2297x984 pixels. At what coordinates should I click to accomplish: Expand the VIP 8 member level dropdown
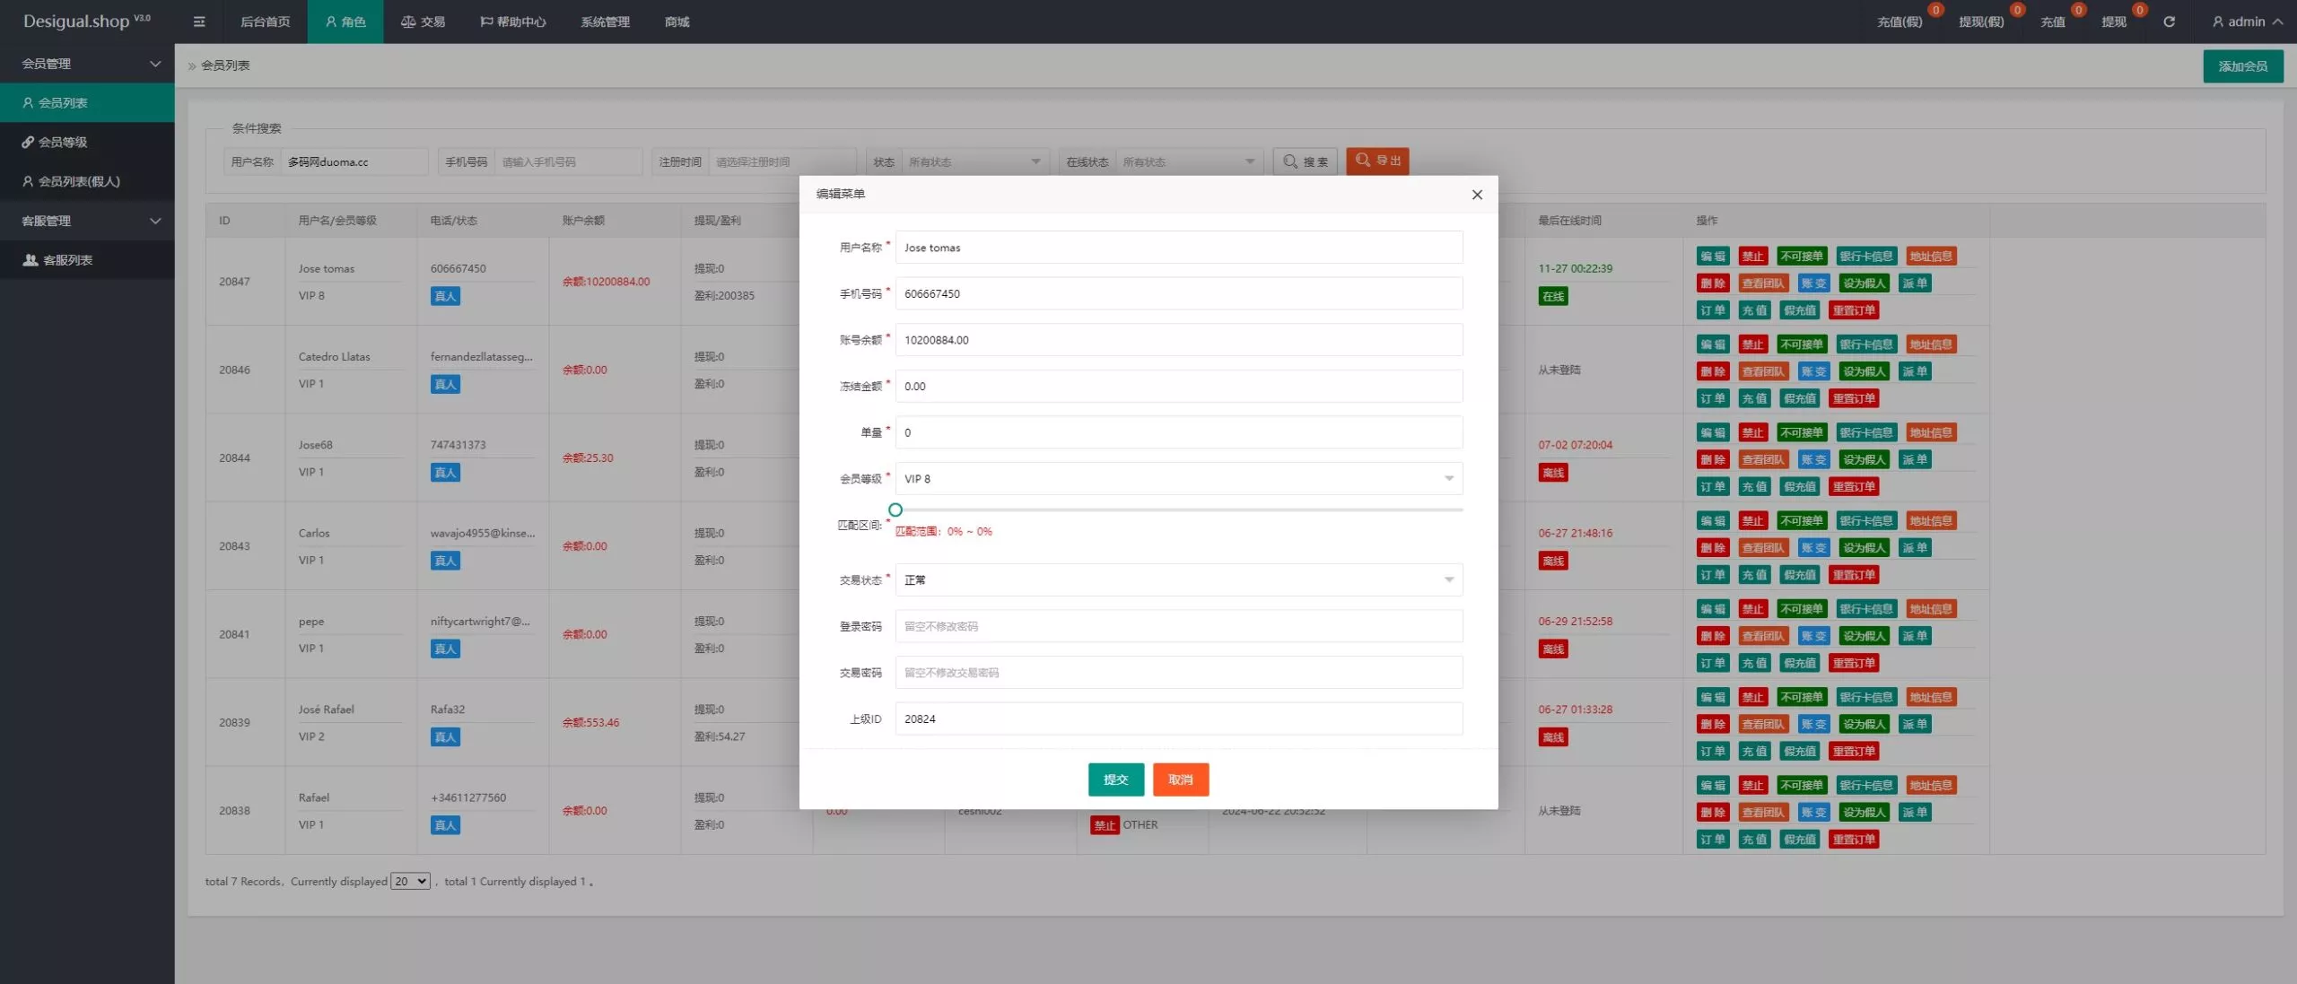click(1178, 479)
